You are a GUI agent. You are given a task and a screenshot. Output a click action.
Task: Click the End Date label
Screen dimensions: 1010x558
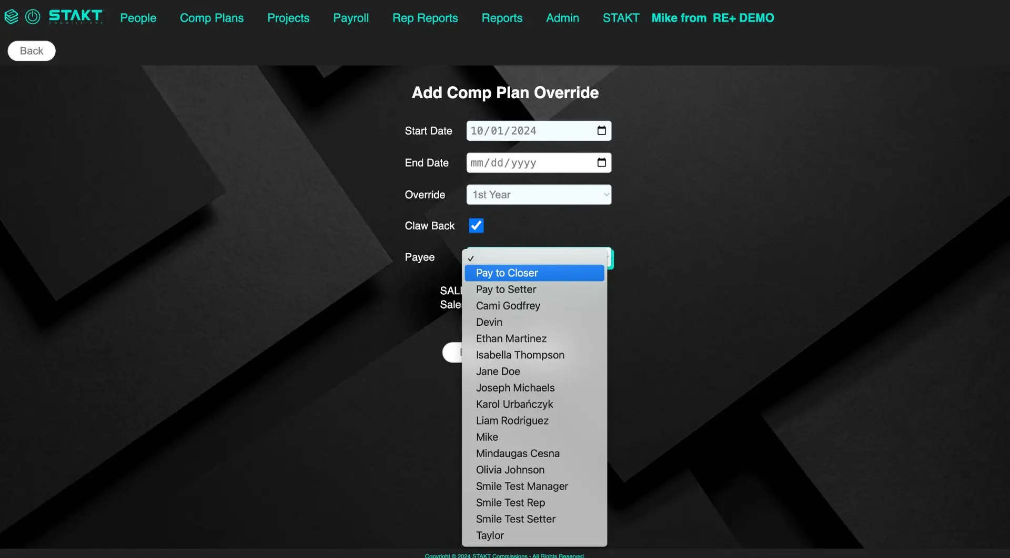[x=427, y=163]
